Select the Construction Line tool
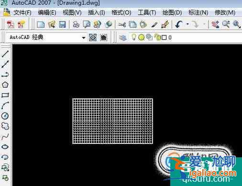Viewport: 242px width, 186px height. point(5,64)
